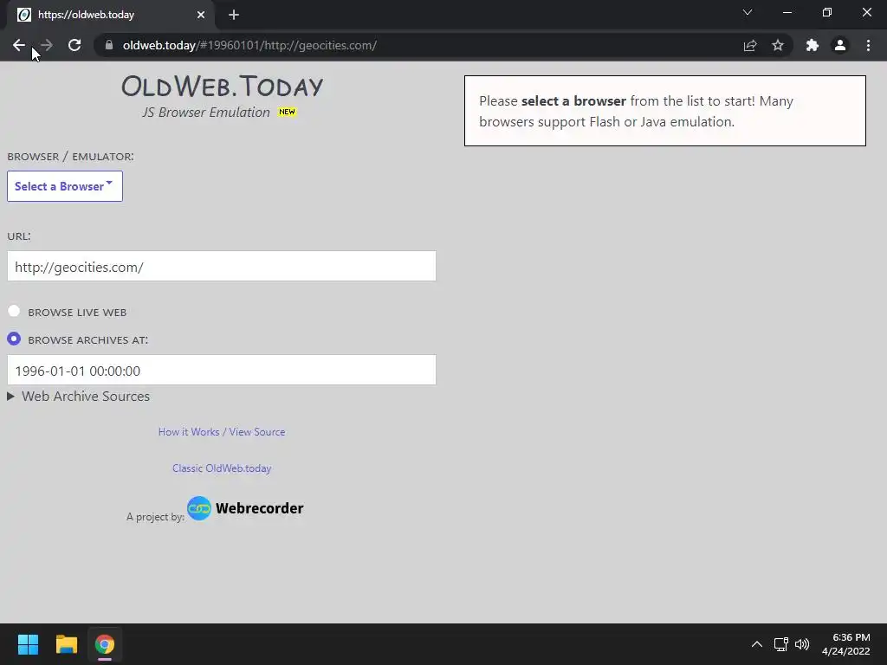
Task: Select the Browse Live Web radio button
Action: click(14, 311)
